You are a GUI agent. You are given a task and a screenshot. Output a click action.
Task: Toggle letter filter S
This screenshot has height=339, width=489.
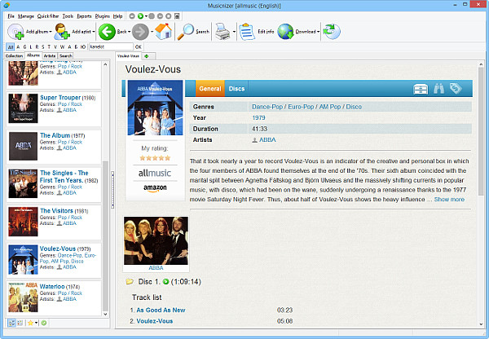pos(42,46)
